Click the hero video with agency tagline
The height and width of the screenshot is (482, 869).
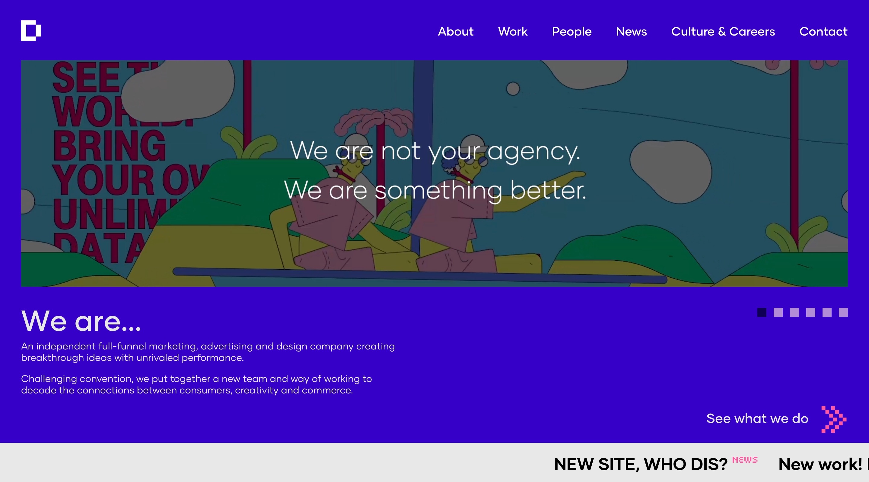pyautogui.click(x=434, y=174)
